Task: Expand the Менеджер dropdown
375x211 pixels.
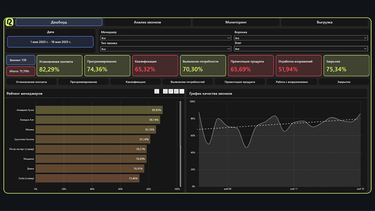Action: point(165,38)
